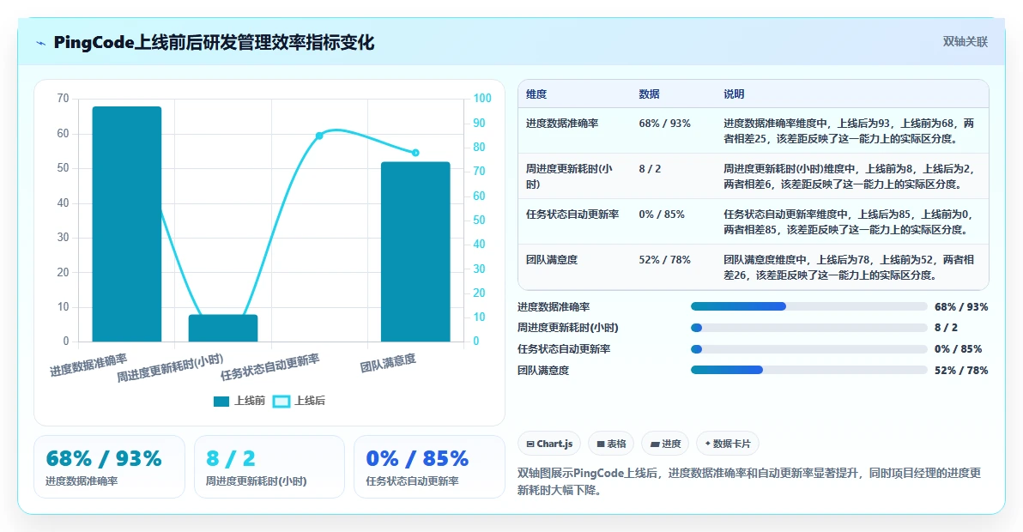
Task: Click the line data point above 团队满意度 bar
Action: (x=415, y=153)
